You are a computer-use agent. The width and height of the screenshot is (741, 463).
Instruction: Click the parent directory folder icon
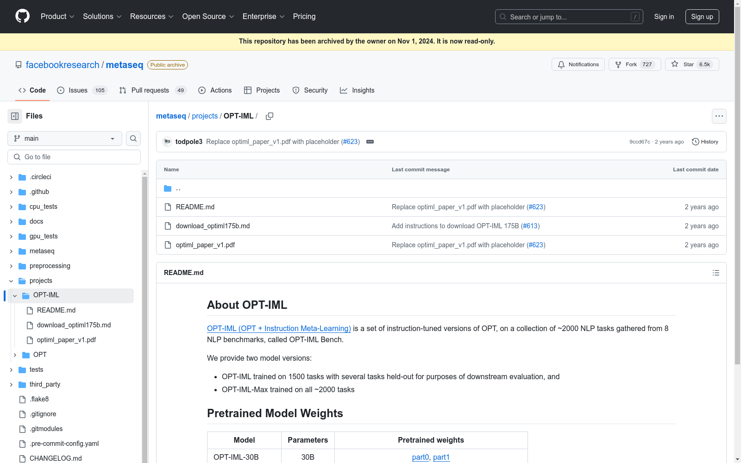[168, 188]
